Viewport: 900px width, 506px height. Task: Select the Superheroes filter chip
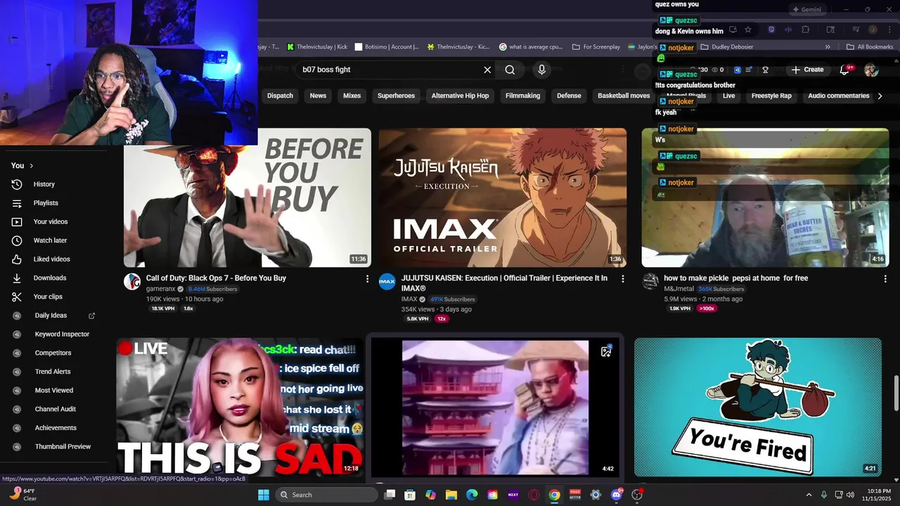(396, 96)
